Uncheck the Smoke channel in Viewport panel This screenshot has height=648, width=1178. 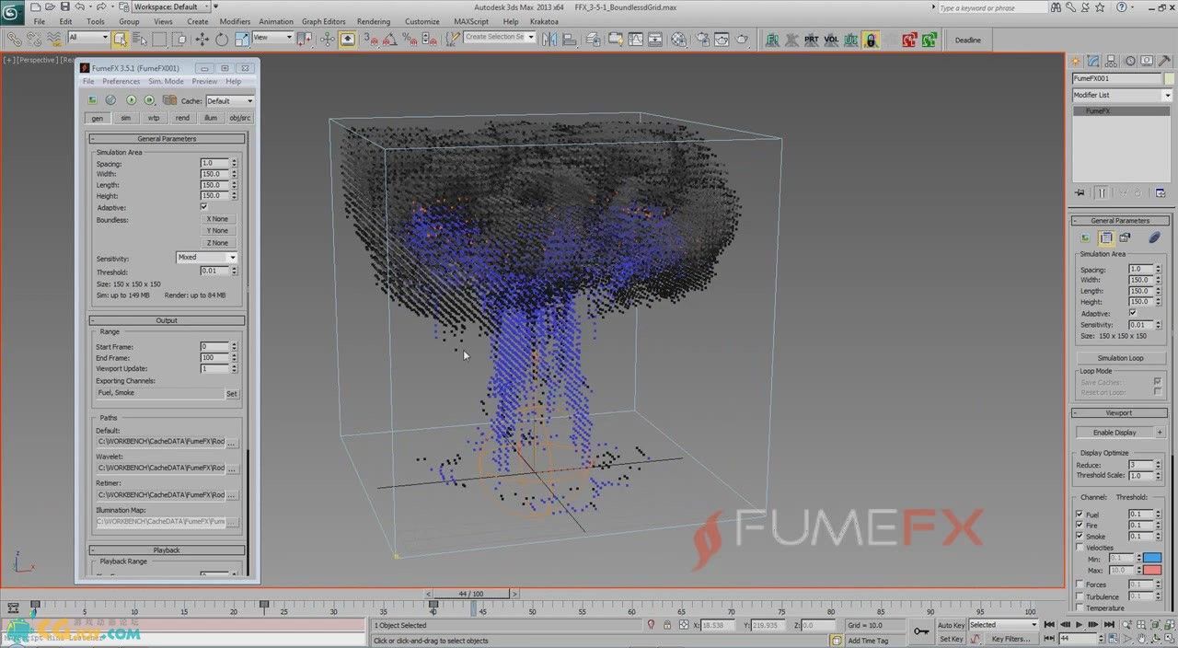pos(1079,536)
